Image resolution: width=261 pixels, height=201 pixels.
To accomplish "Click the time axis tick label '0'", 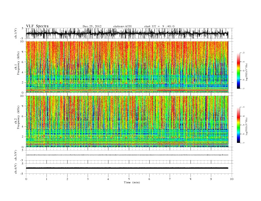I will (x=26, y=179).
